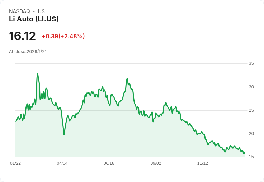Image resolution: width=264 pixels, height=182 pixels.
Task: Select the NASDAQ exchange label
Action: (x=19, y=11)
